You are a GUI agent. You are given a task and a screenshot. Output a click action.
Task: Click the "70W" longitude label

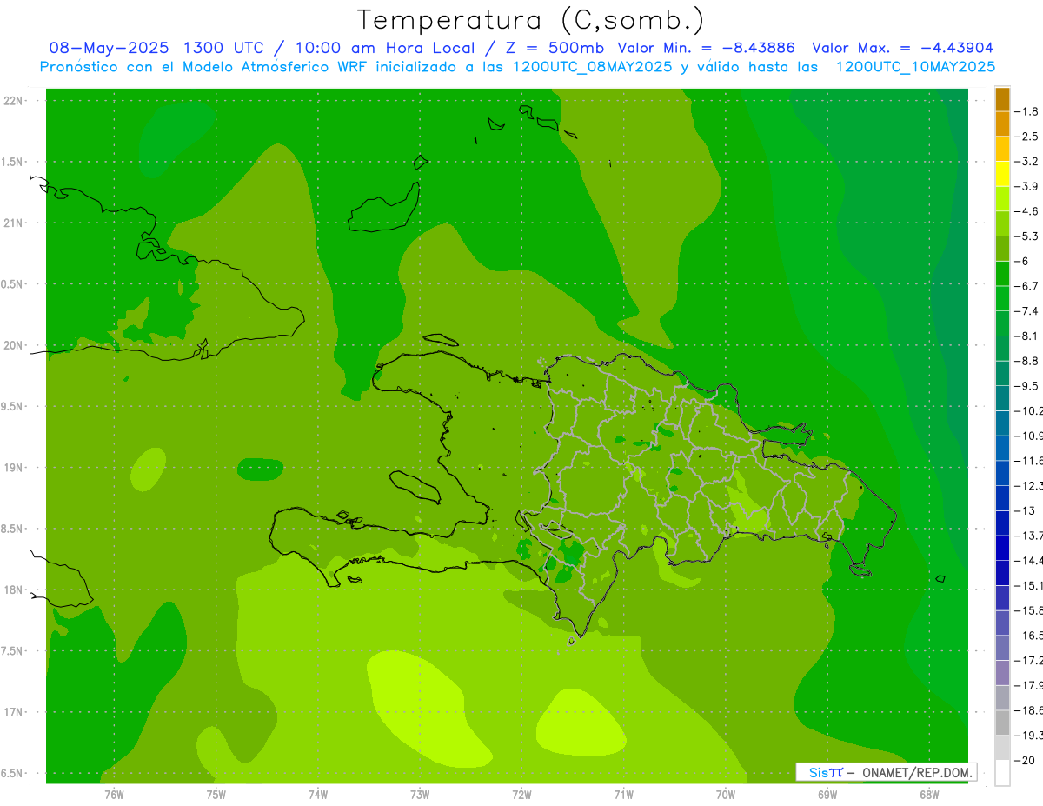[726, 795]
